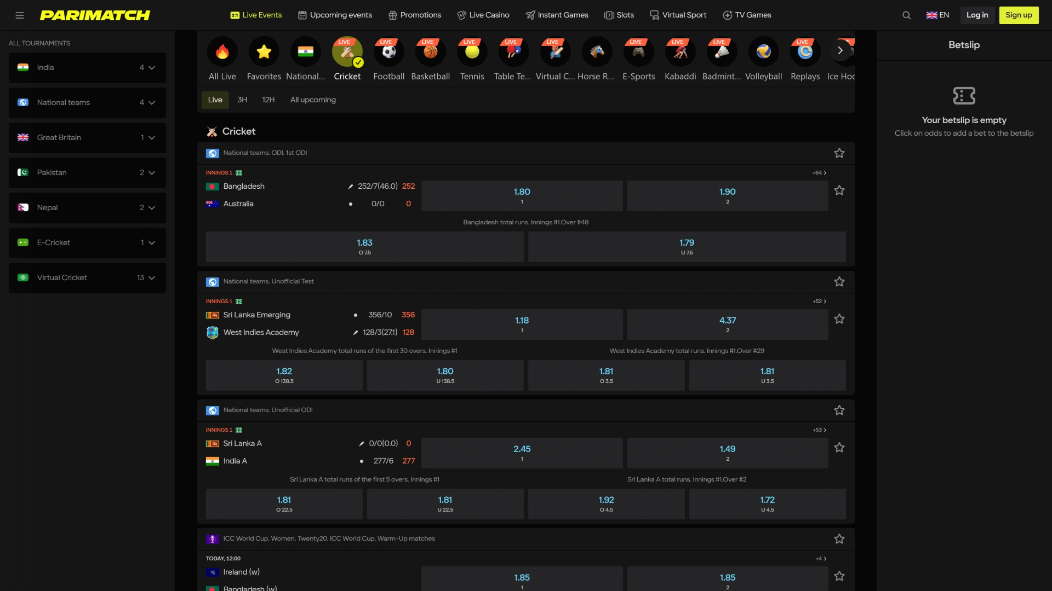This screenshot has height=591, width=1052.
Task: Select the All Live flame icon
Action: click(222, 51)
